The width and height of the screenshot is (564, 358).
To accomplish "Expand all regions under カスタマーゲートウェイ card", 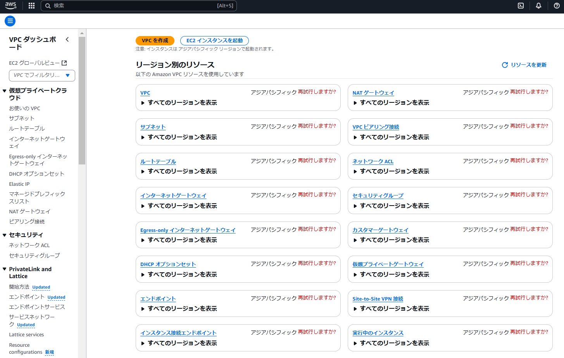I will tap(391, 240).
